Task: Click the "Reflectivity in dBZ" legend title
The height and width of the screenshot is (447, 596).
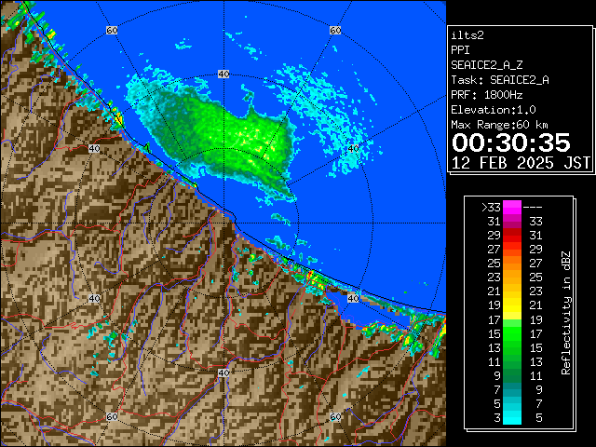Action: [x=566, y=313]
